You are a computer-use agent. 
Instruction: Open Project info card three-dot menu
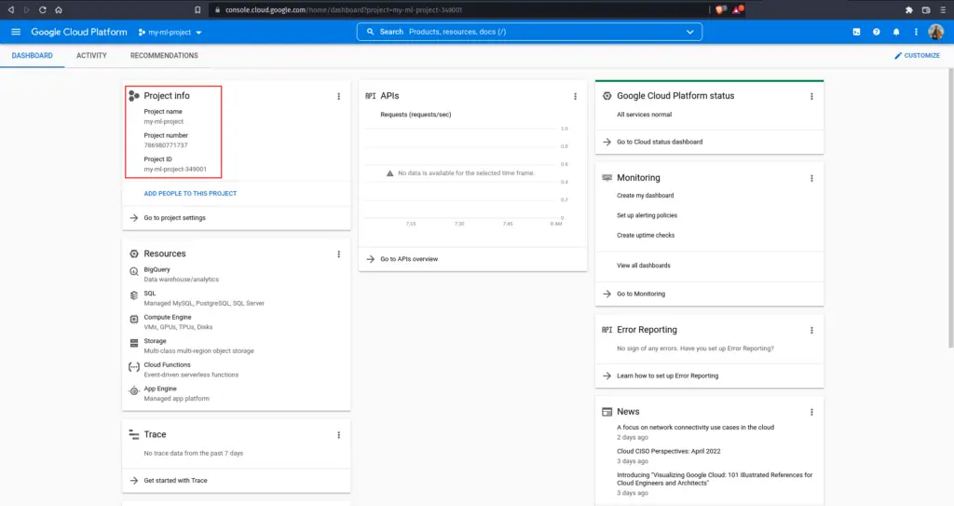click(x=338, y=96)
